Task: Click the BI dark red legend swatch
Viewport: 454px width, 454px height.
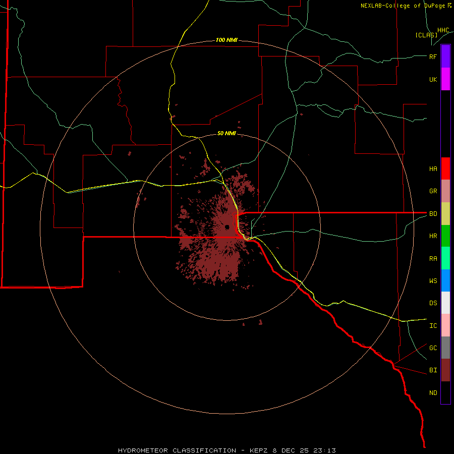Action: [x=445, y=370]
